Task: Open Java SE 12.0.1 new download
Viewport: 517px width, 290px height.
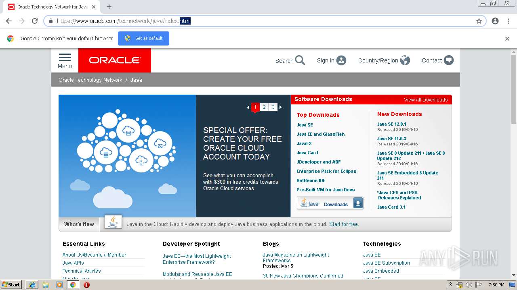Action: [392, 124]
